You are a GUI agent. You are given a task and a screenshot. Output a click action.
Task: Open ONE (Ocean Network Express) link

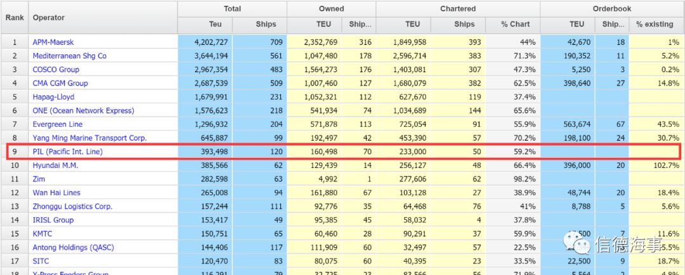click(x=84, y=110)
